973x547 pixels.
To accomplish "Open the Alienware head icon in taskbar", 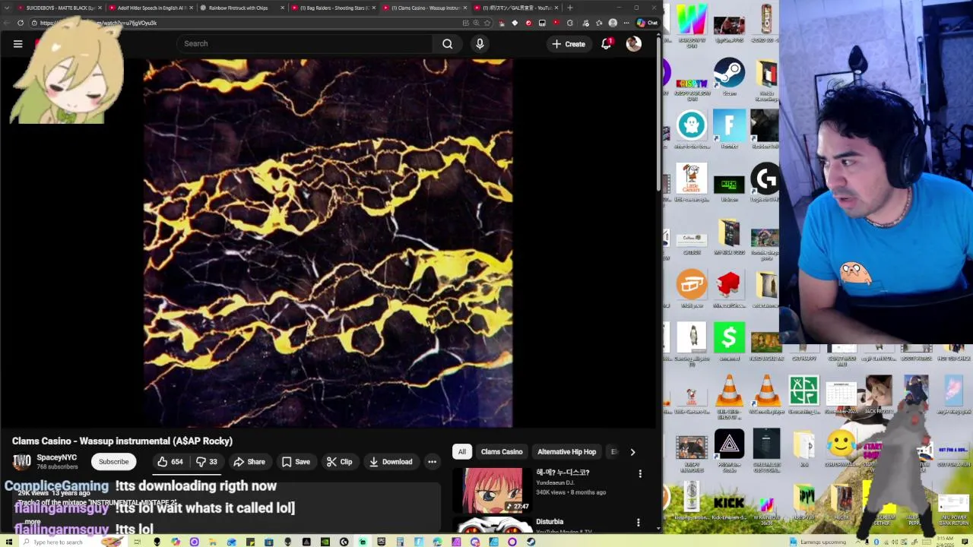I will pos(157,542).
